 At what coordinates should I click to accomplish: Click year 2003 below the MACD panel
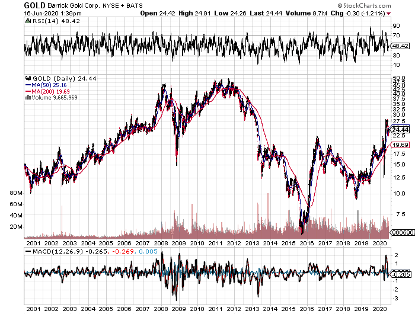tap(69, 309)
